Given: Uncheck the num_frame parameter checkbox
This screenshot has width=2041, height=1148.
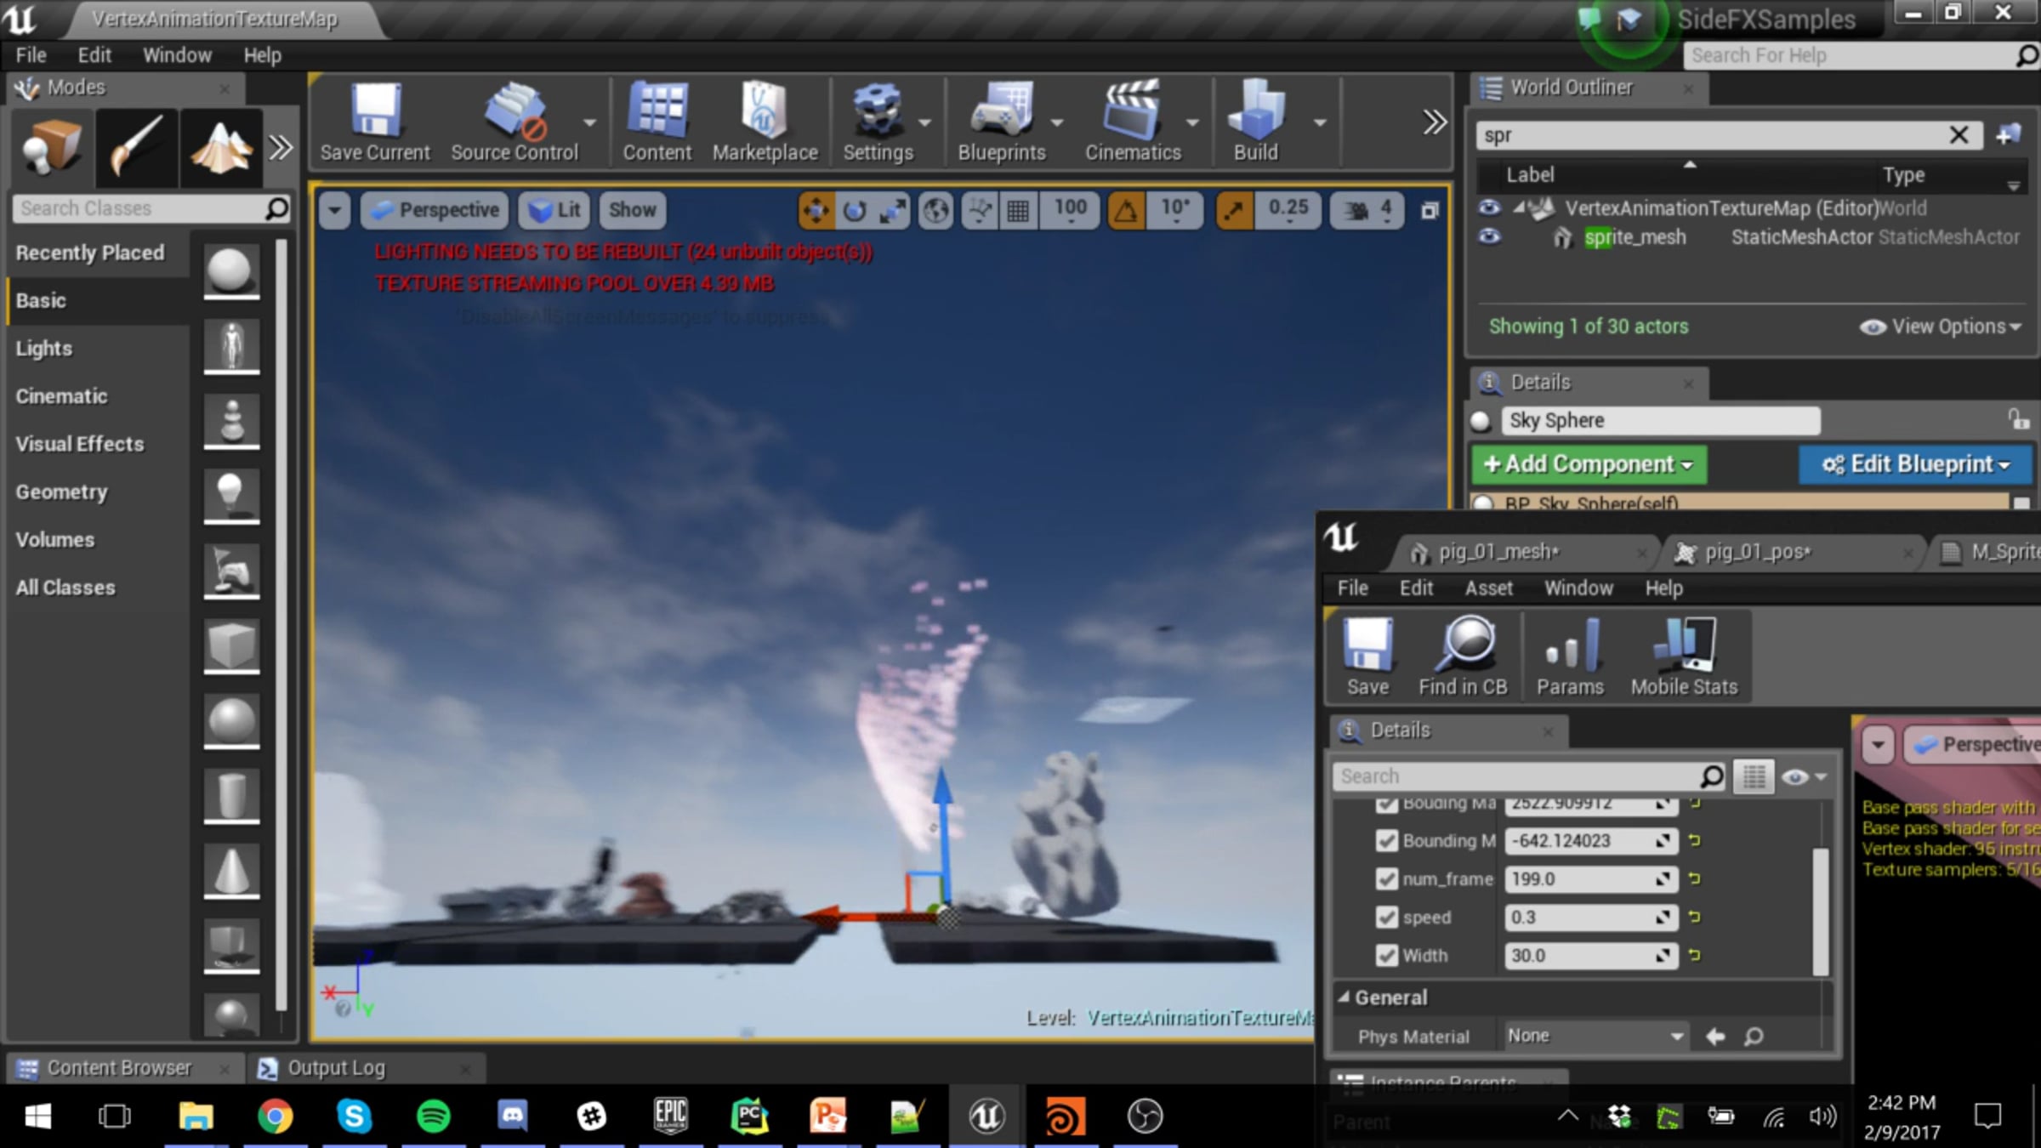Looking at the screenshot, I should pos(1386,878).
